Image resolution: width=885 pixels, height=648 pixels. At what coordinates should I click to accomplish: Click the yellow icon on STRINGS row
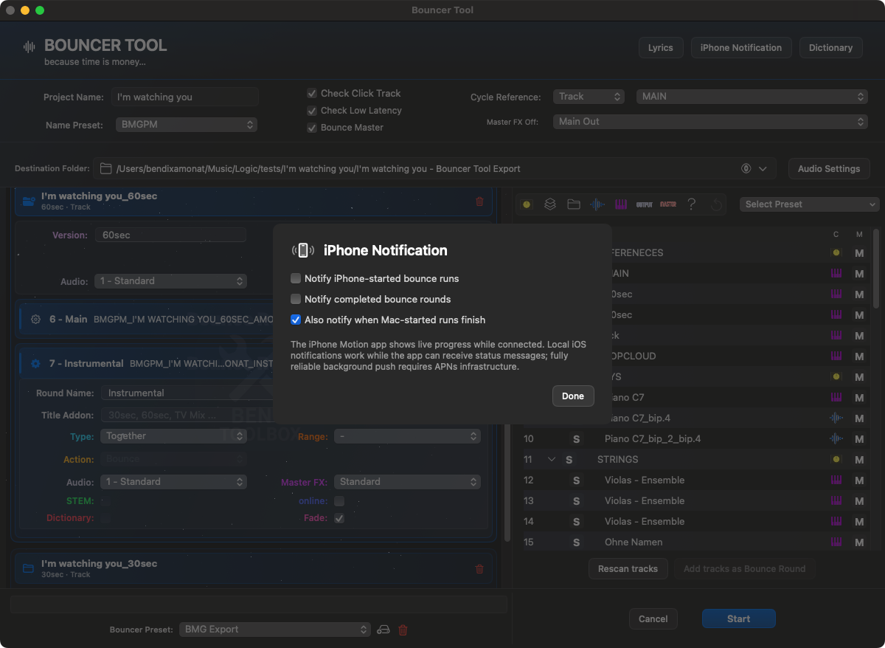pos(836,459)
